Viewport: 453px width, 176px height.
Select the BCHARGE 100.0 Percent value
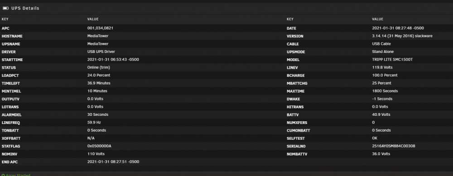click(385, 75)
